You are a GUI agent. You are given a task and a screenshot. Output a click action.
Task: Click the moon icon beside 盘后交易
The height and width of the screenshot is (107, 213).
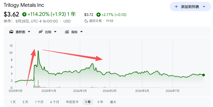pyautogui.click(x=86, y=21)
